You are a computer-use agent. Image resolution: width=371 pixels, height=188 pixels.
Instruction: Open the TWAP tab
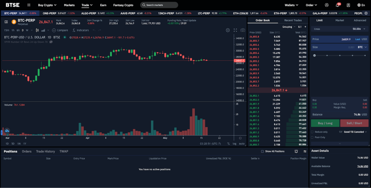coord(64,151)
